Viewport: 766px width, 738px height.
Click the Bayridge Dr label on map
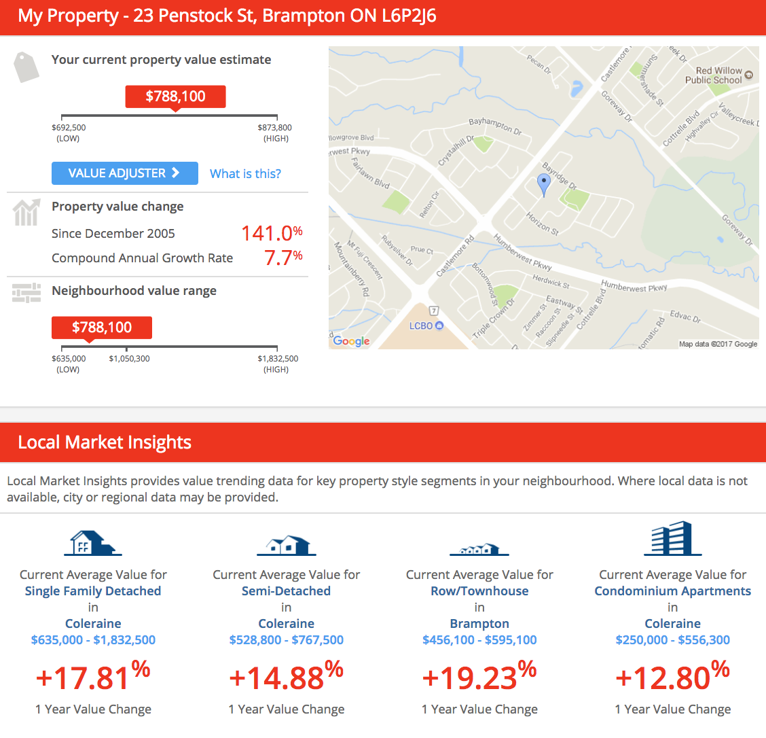[x=560, y=176]
